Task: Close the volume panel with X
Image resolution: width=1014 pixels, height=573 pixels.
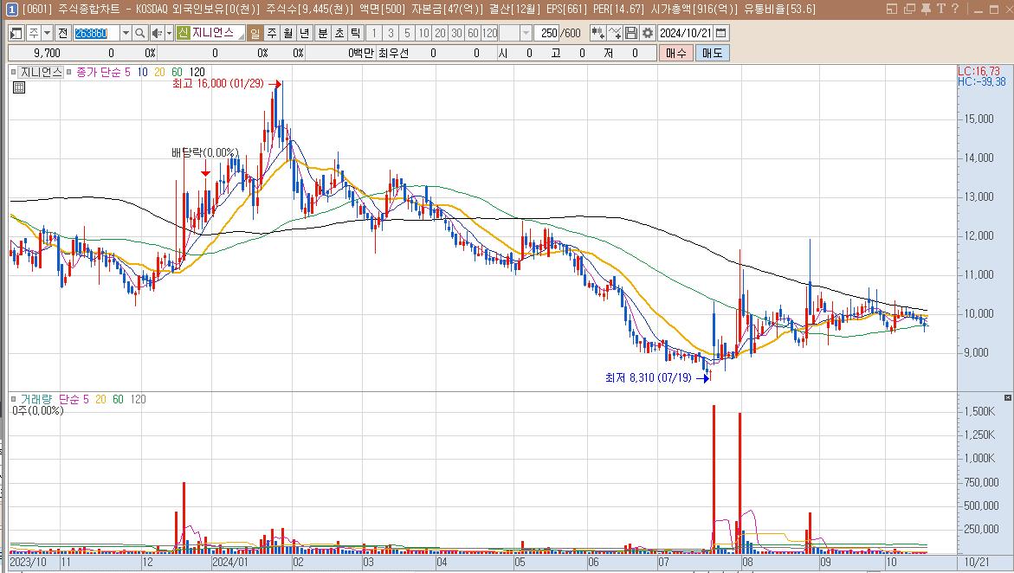Action: 1008,397
